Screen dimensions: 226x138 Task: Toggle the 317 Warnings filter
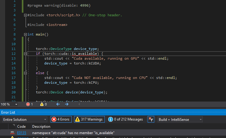coord(89,119)
